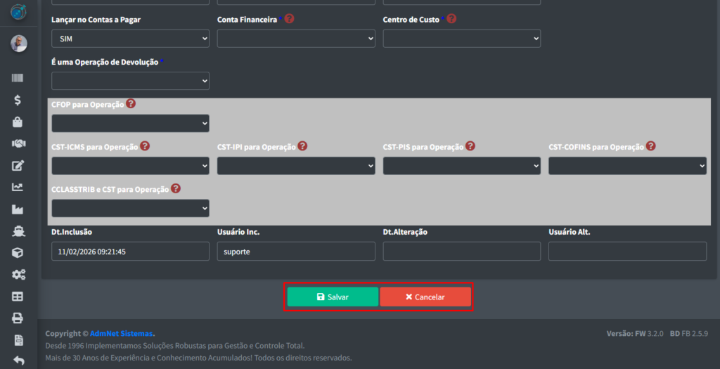Show help for CFOP para Operação
The width and height of the screenshot is (720, 369).
131,103
